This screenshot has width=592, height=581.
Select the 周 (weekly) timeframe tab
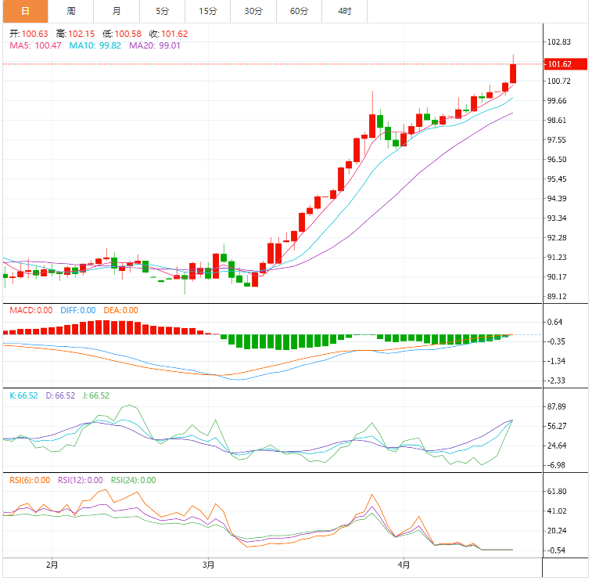(x=70, y=11)
